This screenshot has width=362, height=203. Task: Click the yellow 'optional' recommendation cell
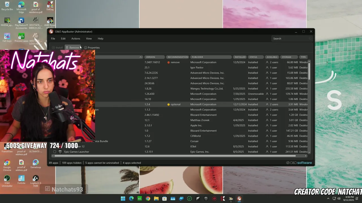coord(174,104)
